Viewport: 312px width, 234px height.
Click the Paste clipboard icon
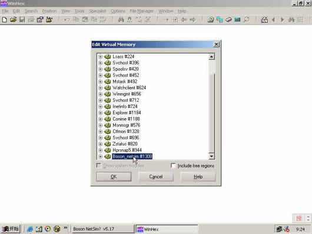(x=85, y=19)
